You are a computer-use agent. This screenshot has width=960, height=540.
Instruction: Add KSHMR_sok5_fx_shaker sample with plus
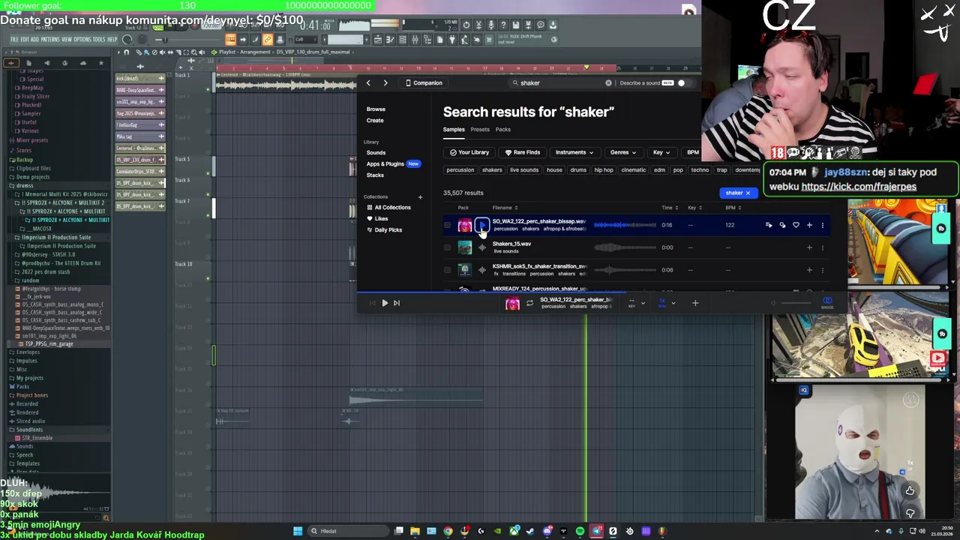point(809,270)
